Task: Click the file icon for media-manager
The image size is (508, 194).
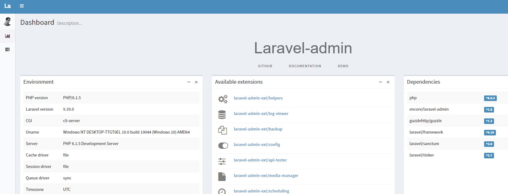Action: [x=222, y=177]
